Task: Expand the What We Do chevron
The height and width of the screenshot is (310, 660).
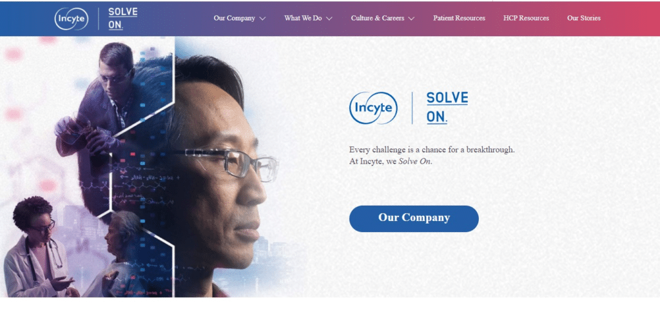Action: (329, 19)
